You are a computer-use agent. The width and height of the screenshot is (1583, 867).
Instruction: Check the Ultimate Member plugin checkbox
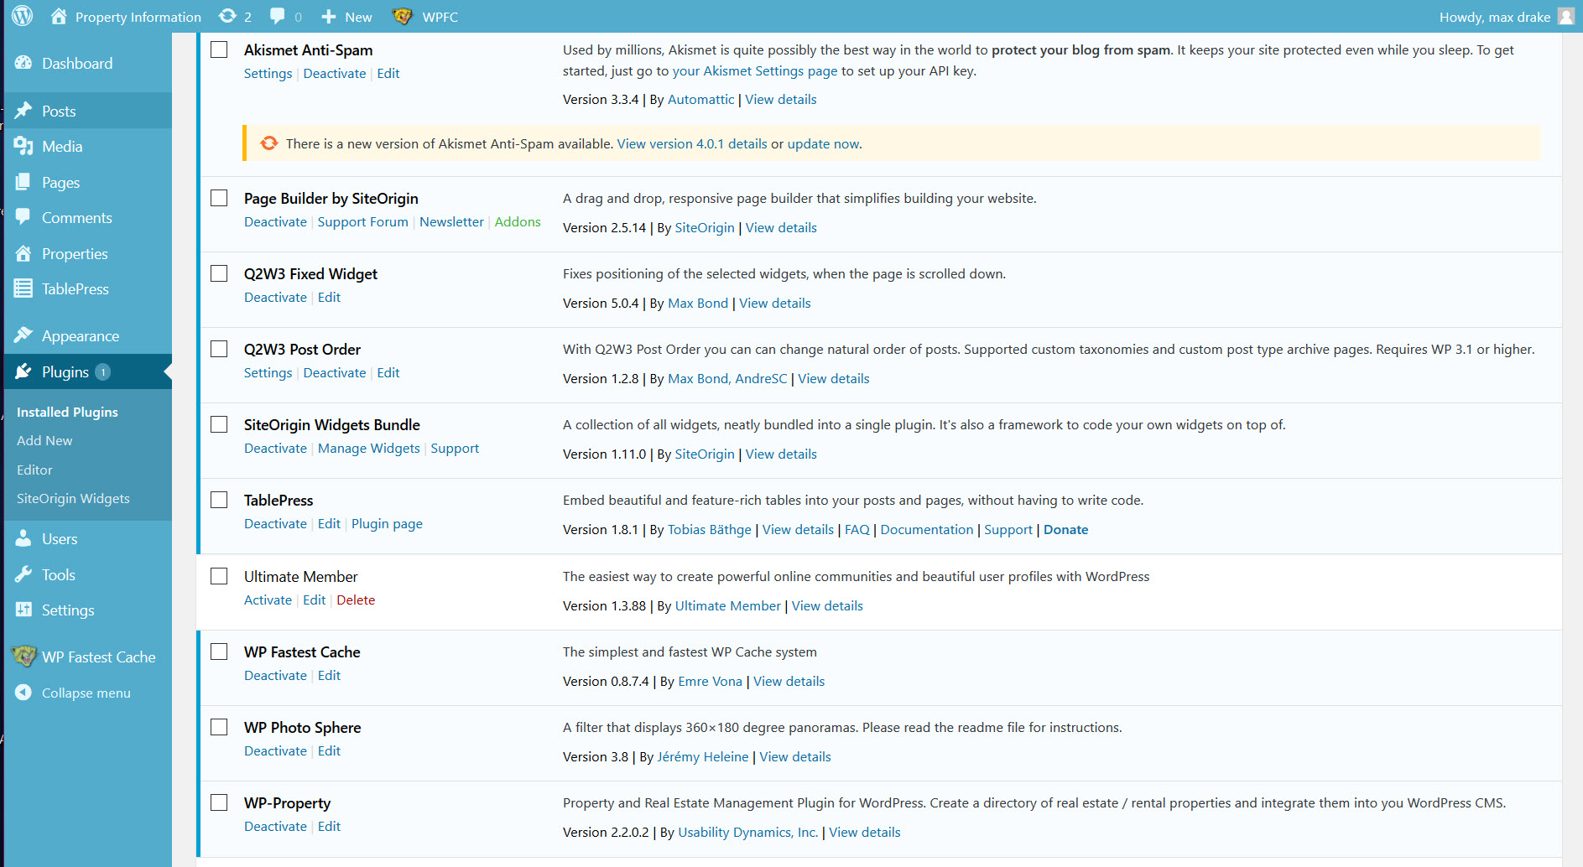219,576
